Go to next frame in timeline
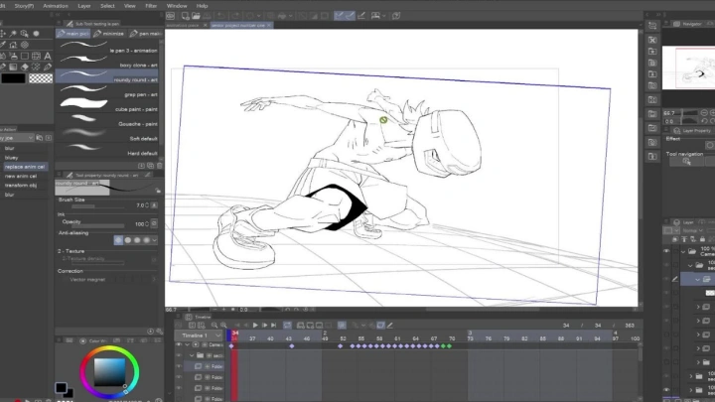This screenshot has width=715, height=402. [264, 325]
